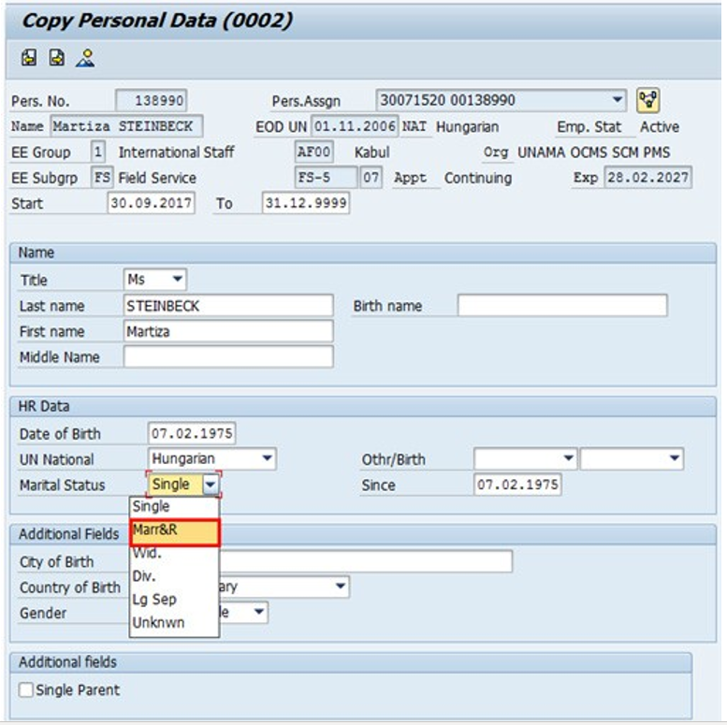
Task: Pick Unknwn in marital status list
Action: (x=174, y=622)
